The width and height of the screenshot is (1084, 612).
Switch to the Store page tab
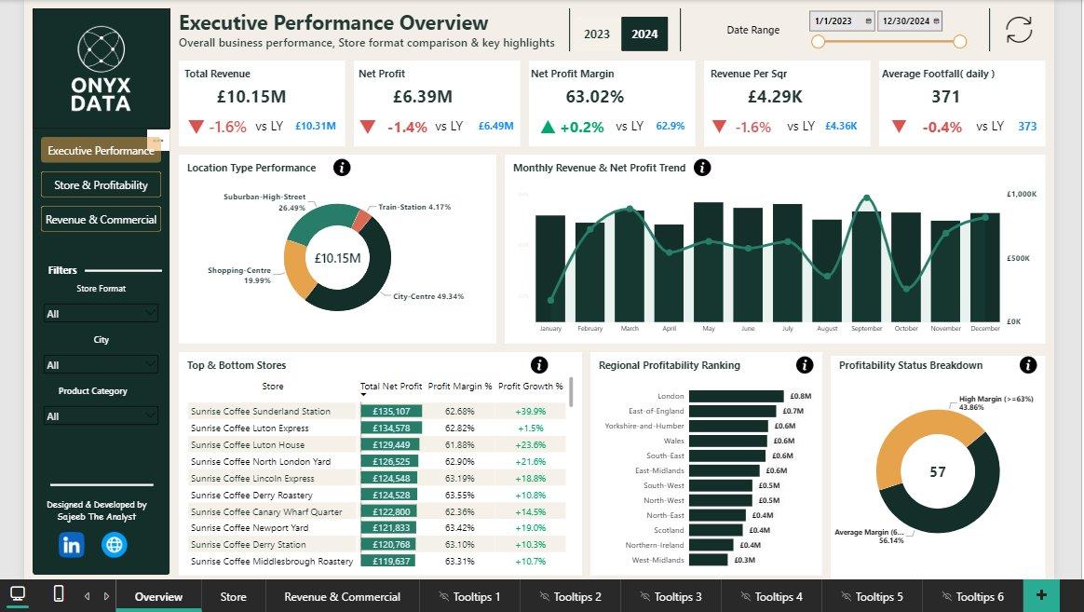pyautogui.click(x=233, y=597)
